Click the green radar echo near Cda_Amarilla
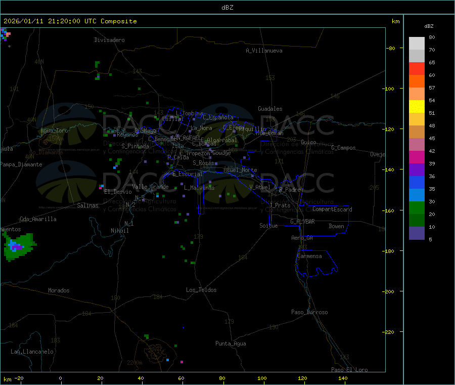Viewport: 455px width, 385px height. tap(19, 246)
